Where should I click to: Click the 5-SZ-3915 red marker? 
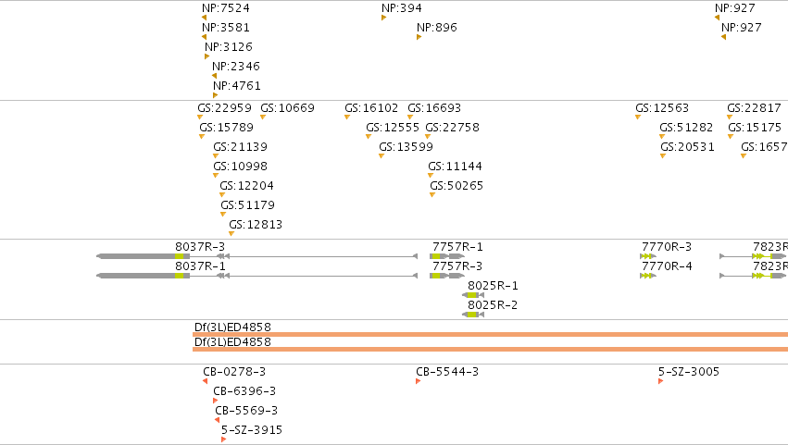tap(224, 439)
